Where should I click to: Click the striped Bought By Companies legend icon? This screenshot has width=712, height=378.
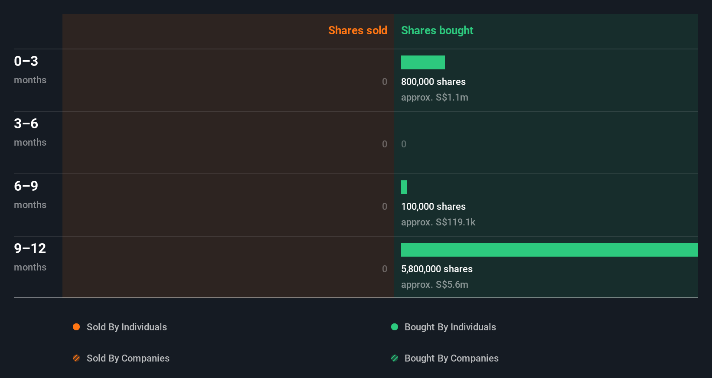395,358
